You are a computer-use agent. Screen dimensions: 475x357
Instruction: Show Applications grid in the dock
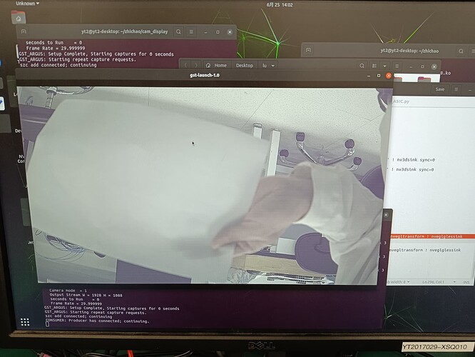[x=25, y=322]
